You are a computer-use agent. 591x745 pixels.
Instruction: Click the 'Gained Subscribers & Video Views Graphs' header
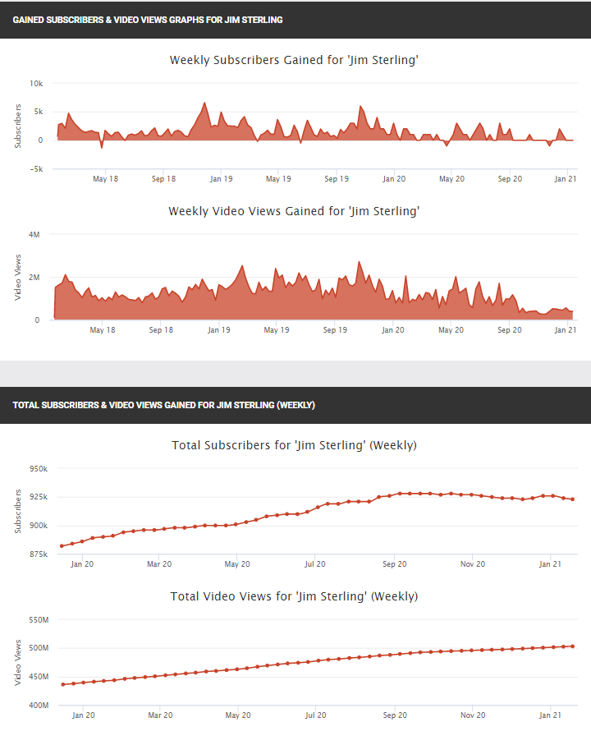148,20
